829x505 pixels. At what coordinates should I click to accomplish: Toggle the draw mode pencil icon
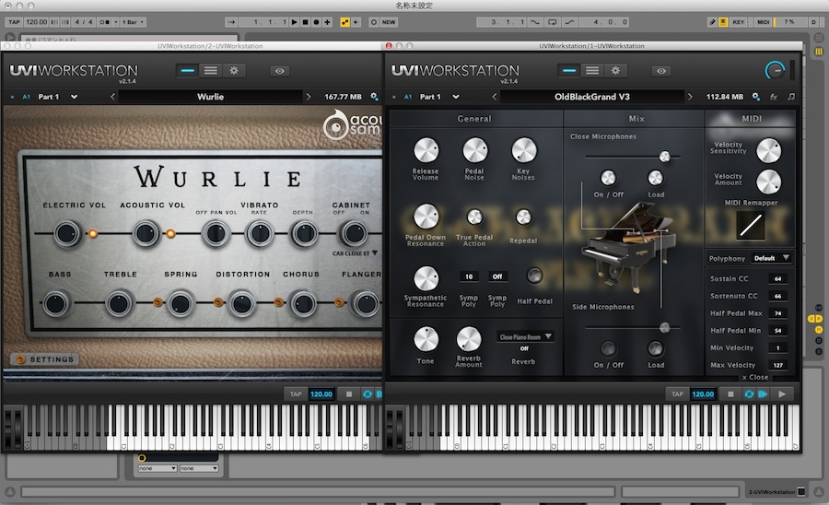(x=712, y=22)
